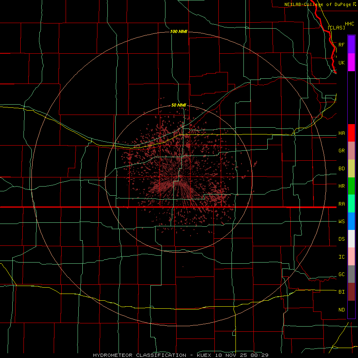
Task: Click the 00:29 timestamp
Action: click(259, 355)
